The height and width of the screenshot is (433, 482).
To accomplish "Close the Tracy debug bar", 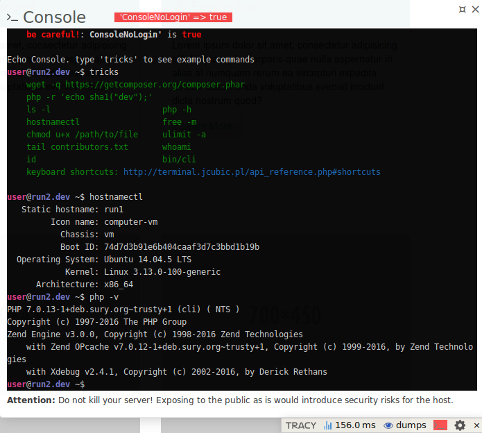I will point(476,425).
